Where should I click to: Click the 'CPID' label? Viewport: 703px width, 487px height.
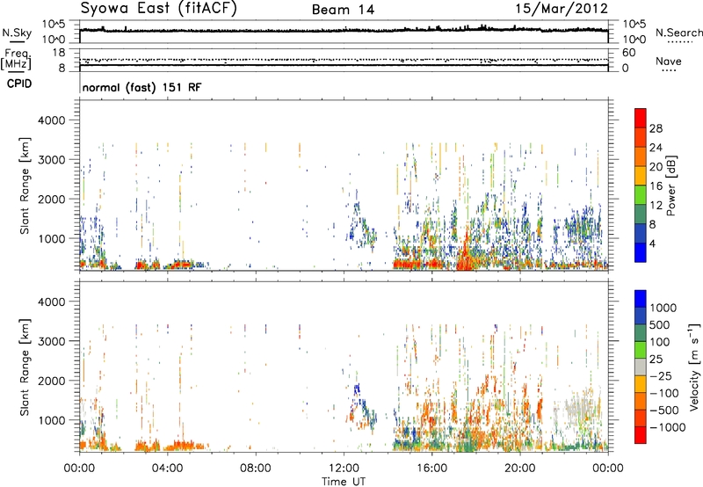19,84
